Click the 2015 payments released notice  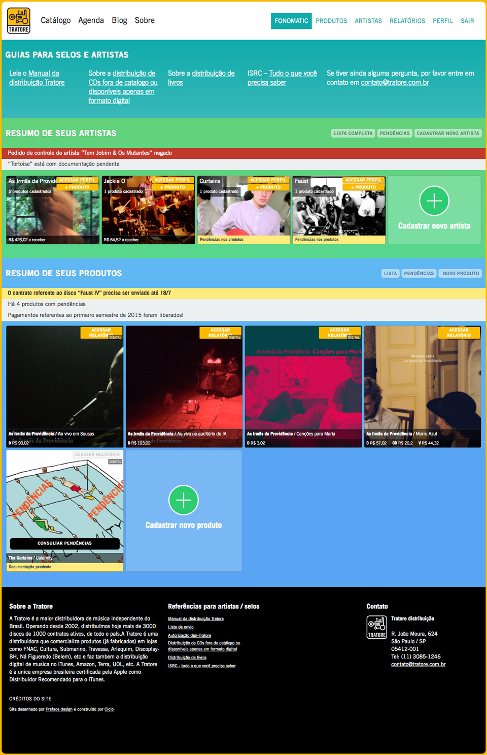click(243, 315)
